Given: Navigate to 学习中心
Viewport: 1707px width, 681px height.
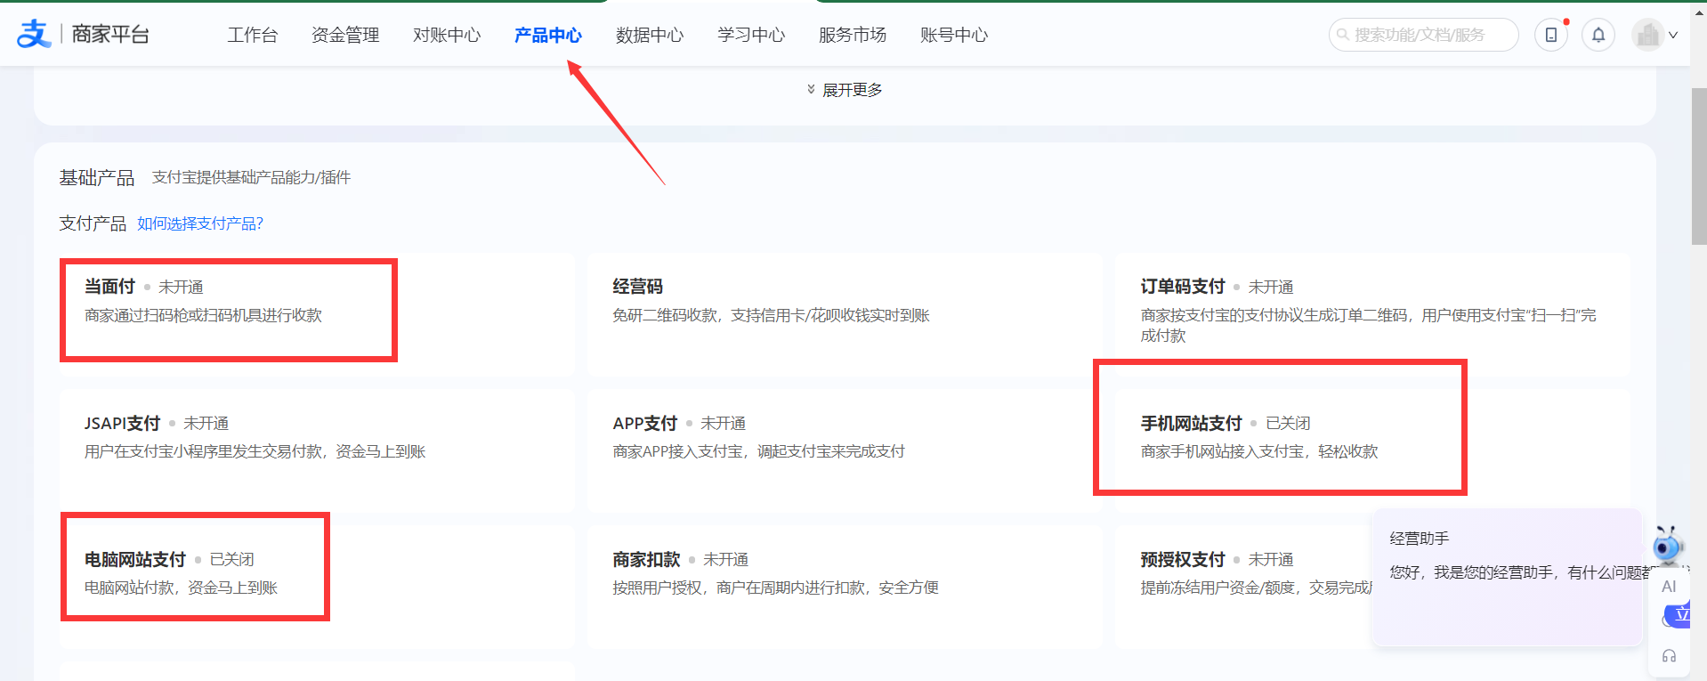Looking at the screenshot, I should click(751, 35).
